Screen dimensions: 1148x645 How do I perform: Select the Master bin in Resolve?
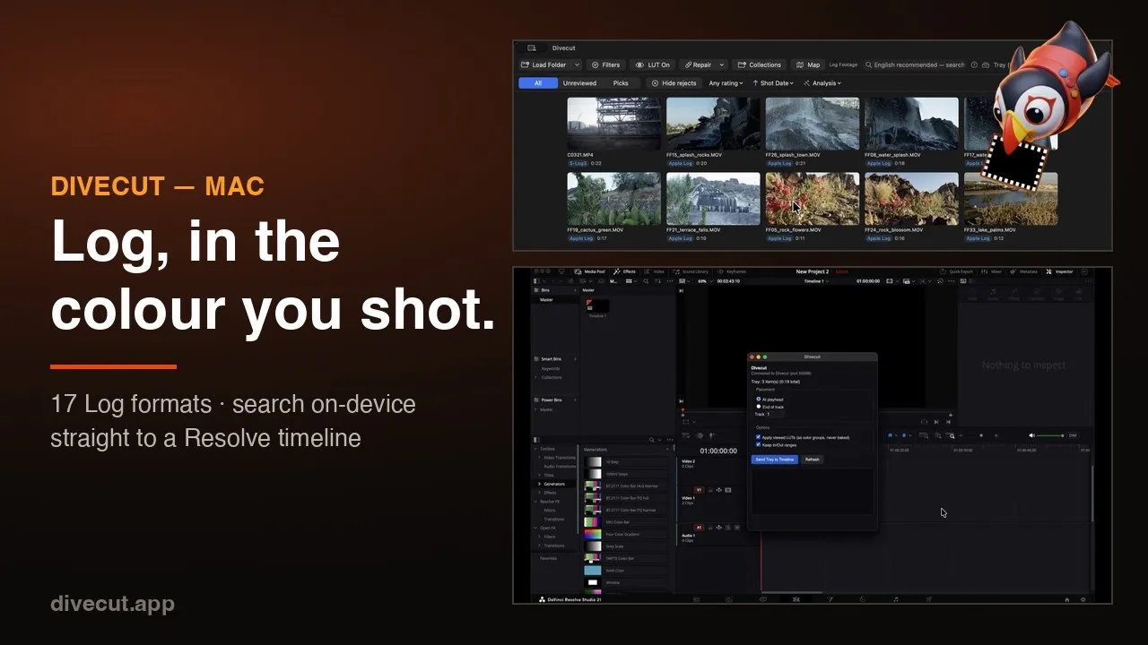546,300
